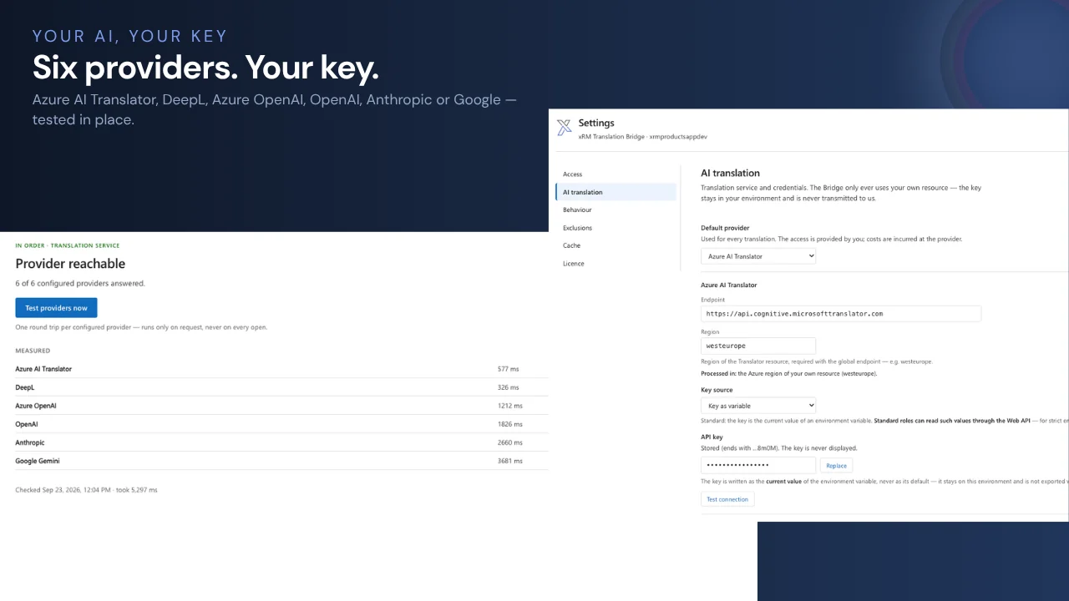Click the 1826 ms latency value
The height and width of the screenshot is (601, 1069).
(510, 424)
